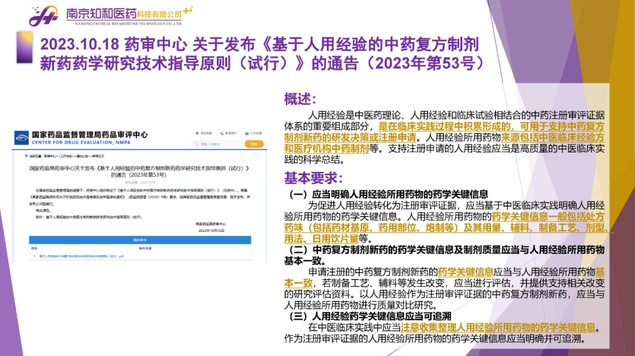Click the 概述 section heading
The image size is (635, 356).
(x=300, y=99)
